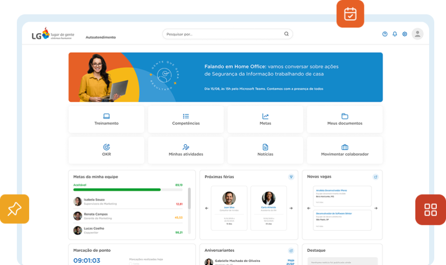Open the filter in Próximas férias
The width and height of the screenshot is (446, 265).
point(291,177)
